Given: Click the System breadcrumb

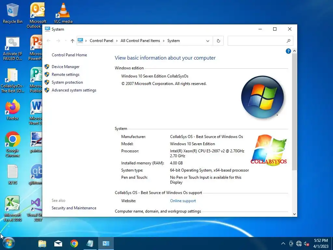Looking at the screenshot, I should pos(174,41).
